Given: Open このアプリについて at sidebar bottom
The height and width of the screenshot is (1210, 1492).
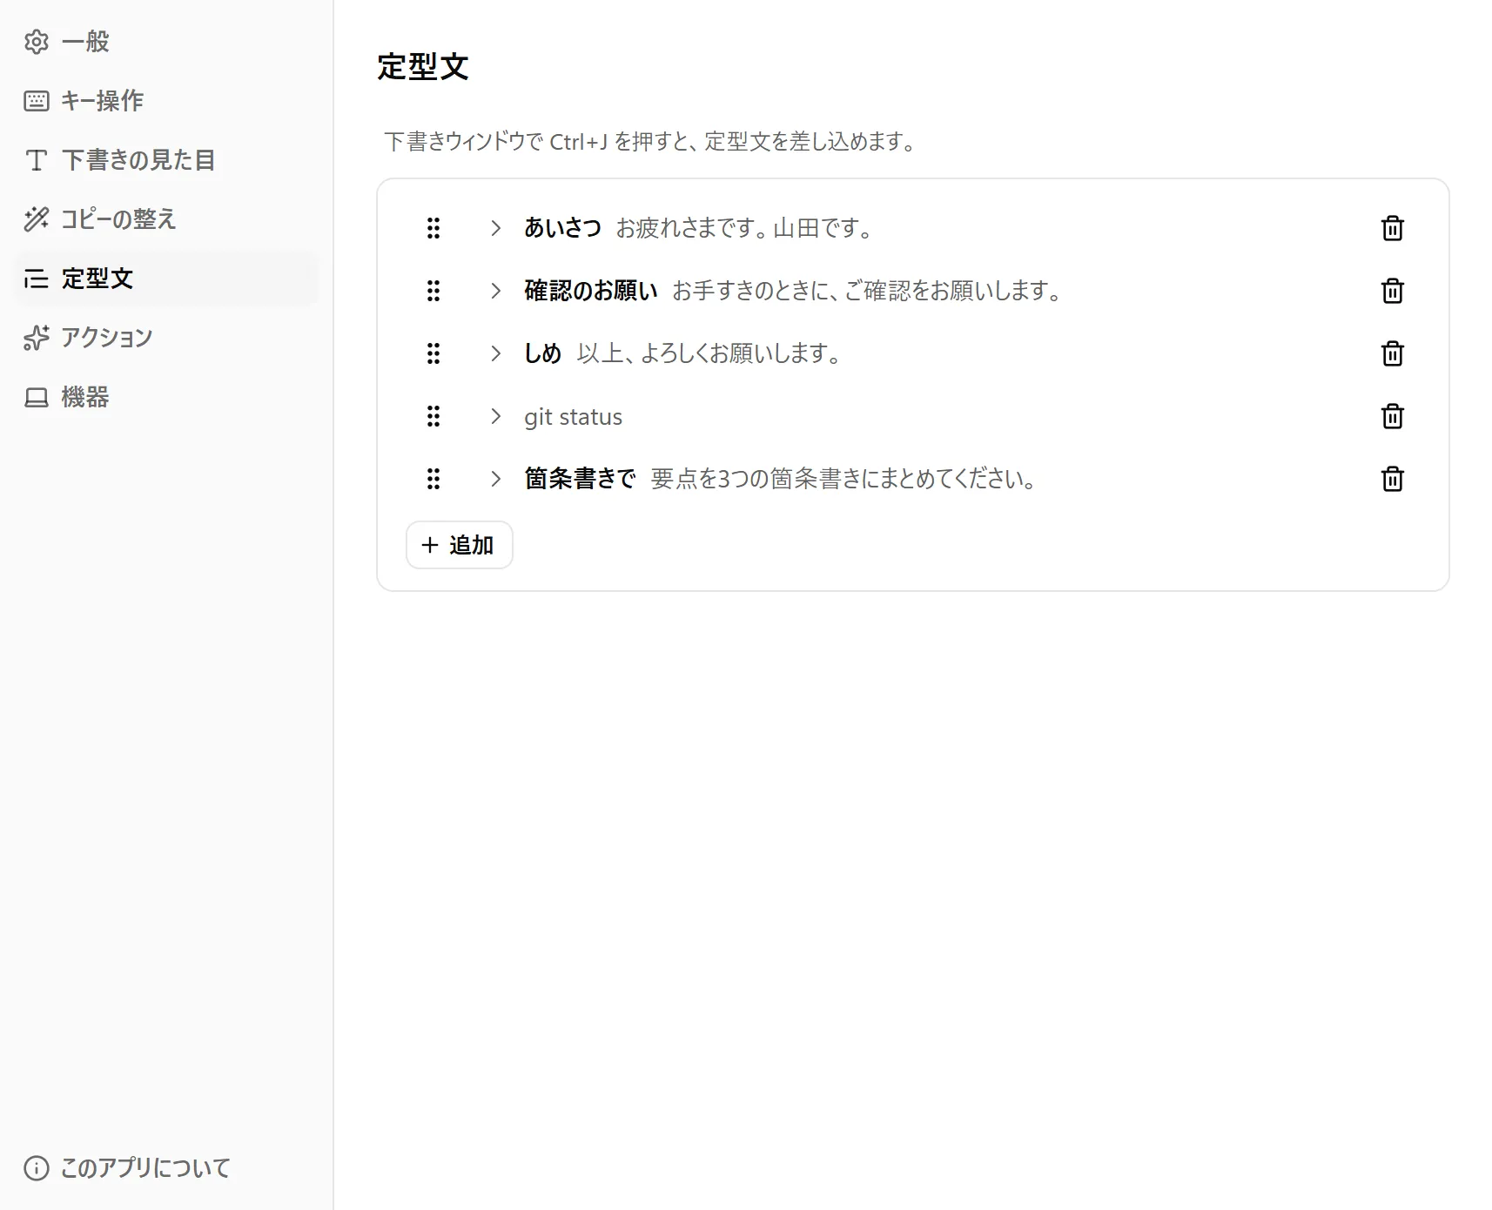Looking at the screenshot, I should click(x=166, y=1168).
